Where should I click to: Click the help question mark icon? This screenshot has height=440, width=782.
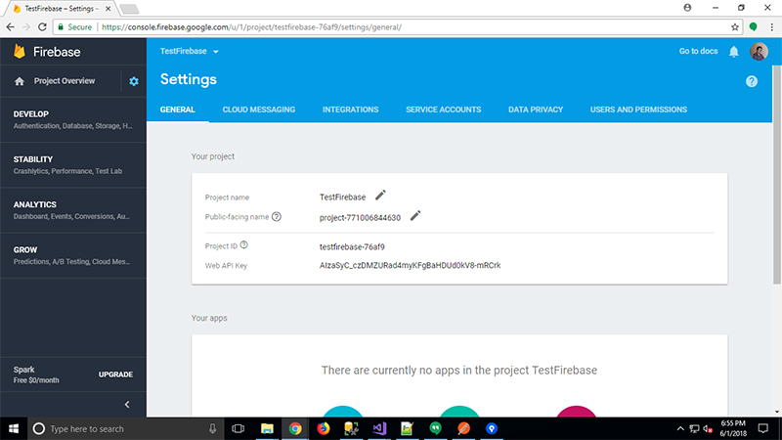pos(752,81)
